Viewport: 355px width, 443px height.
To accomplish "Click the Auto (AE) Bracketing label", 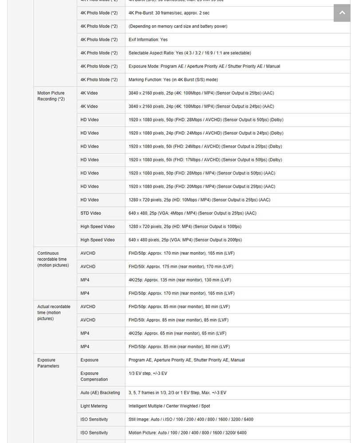I will click(100, 392).
